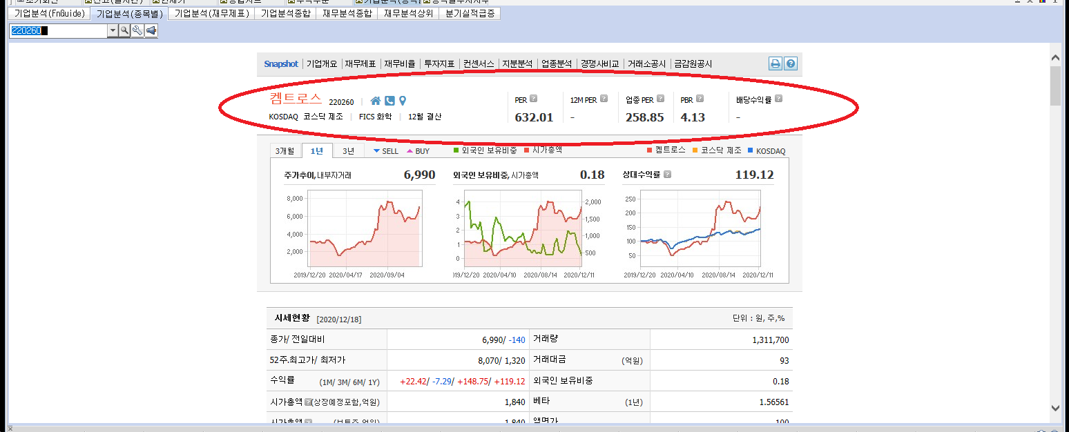Open 기업분석종합 tab

(x=285, y=13)
